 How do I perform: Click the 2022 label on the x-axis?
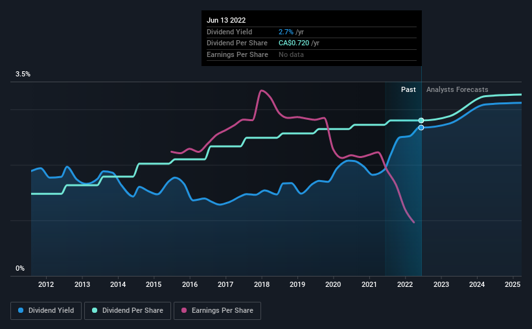click(405, 284)
